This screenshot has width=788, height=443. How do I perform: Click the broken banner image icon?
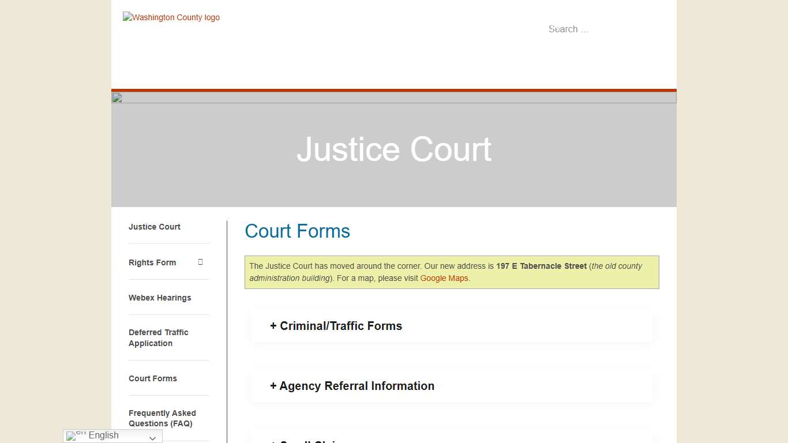(117, 97)
